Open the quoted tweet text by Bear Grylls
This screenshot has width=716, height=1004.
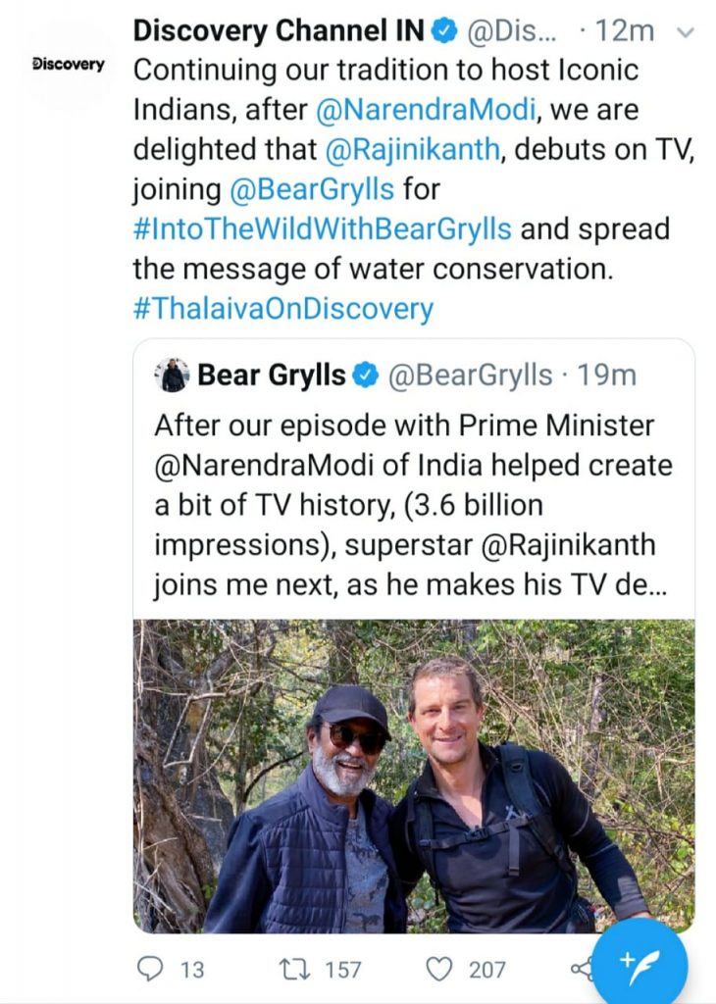click(x=413, y=505)
